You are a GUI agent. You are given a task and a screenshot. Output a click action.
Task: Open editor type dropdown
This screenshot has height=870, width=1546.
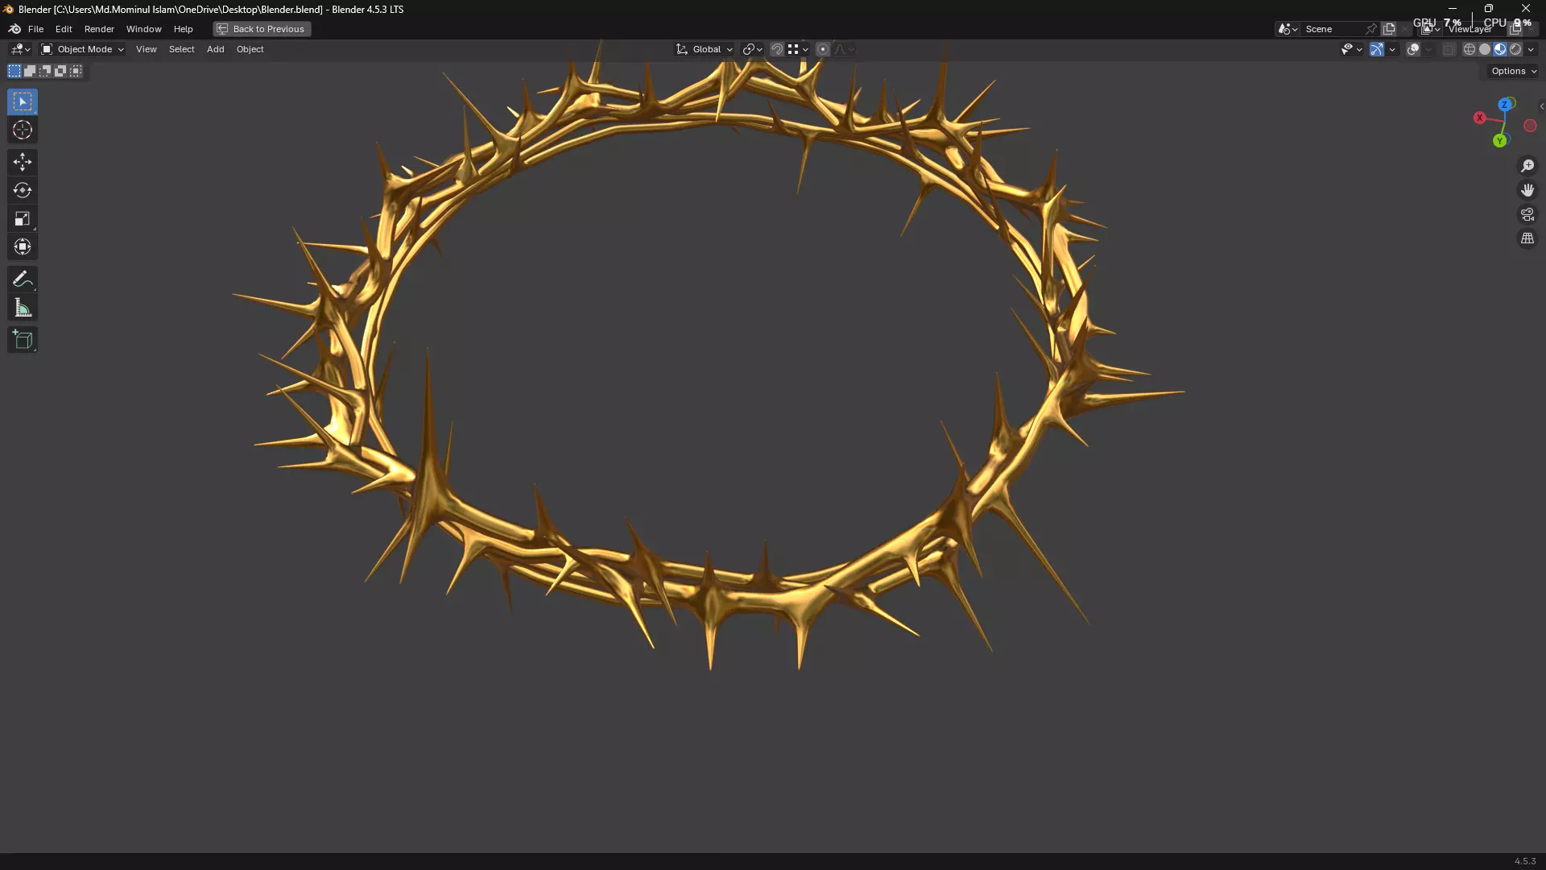[20, 49]
